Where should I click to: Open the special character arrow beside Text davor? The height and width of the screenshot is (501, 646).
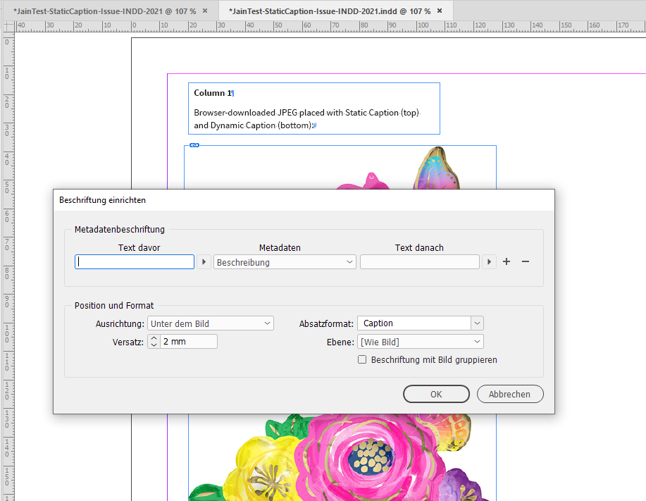pyautogui.click(x=204, y=261)
